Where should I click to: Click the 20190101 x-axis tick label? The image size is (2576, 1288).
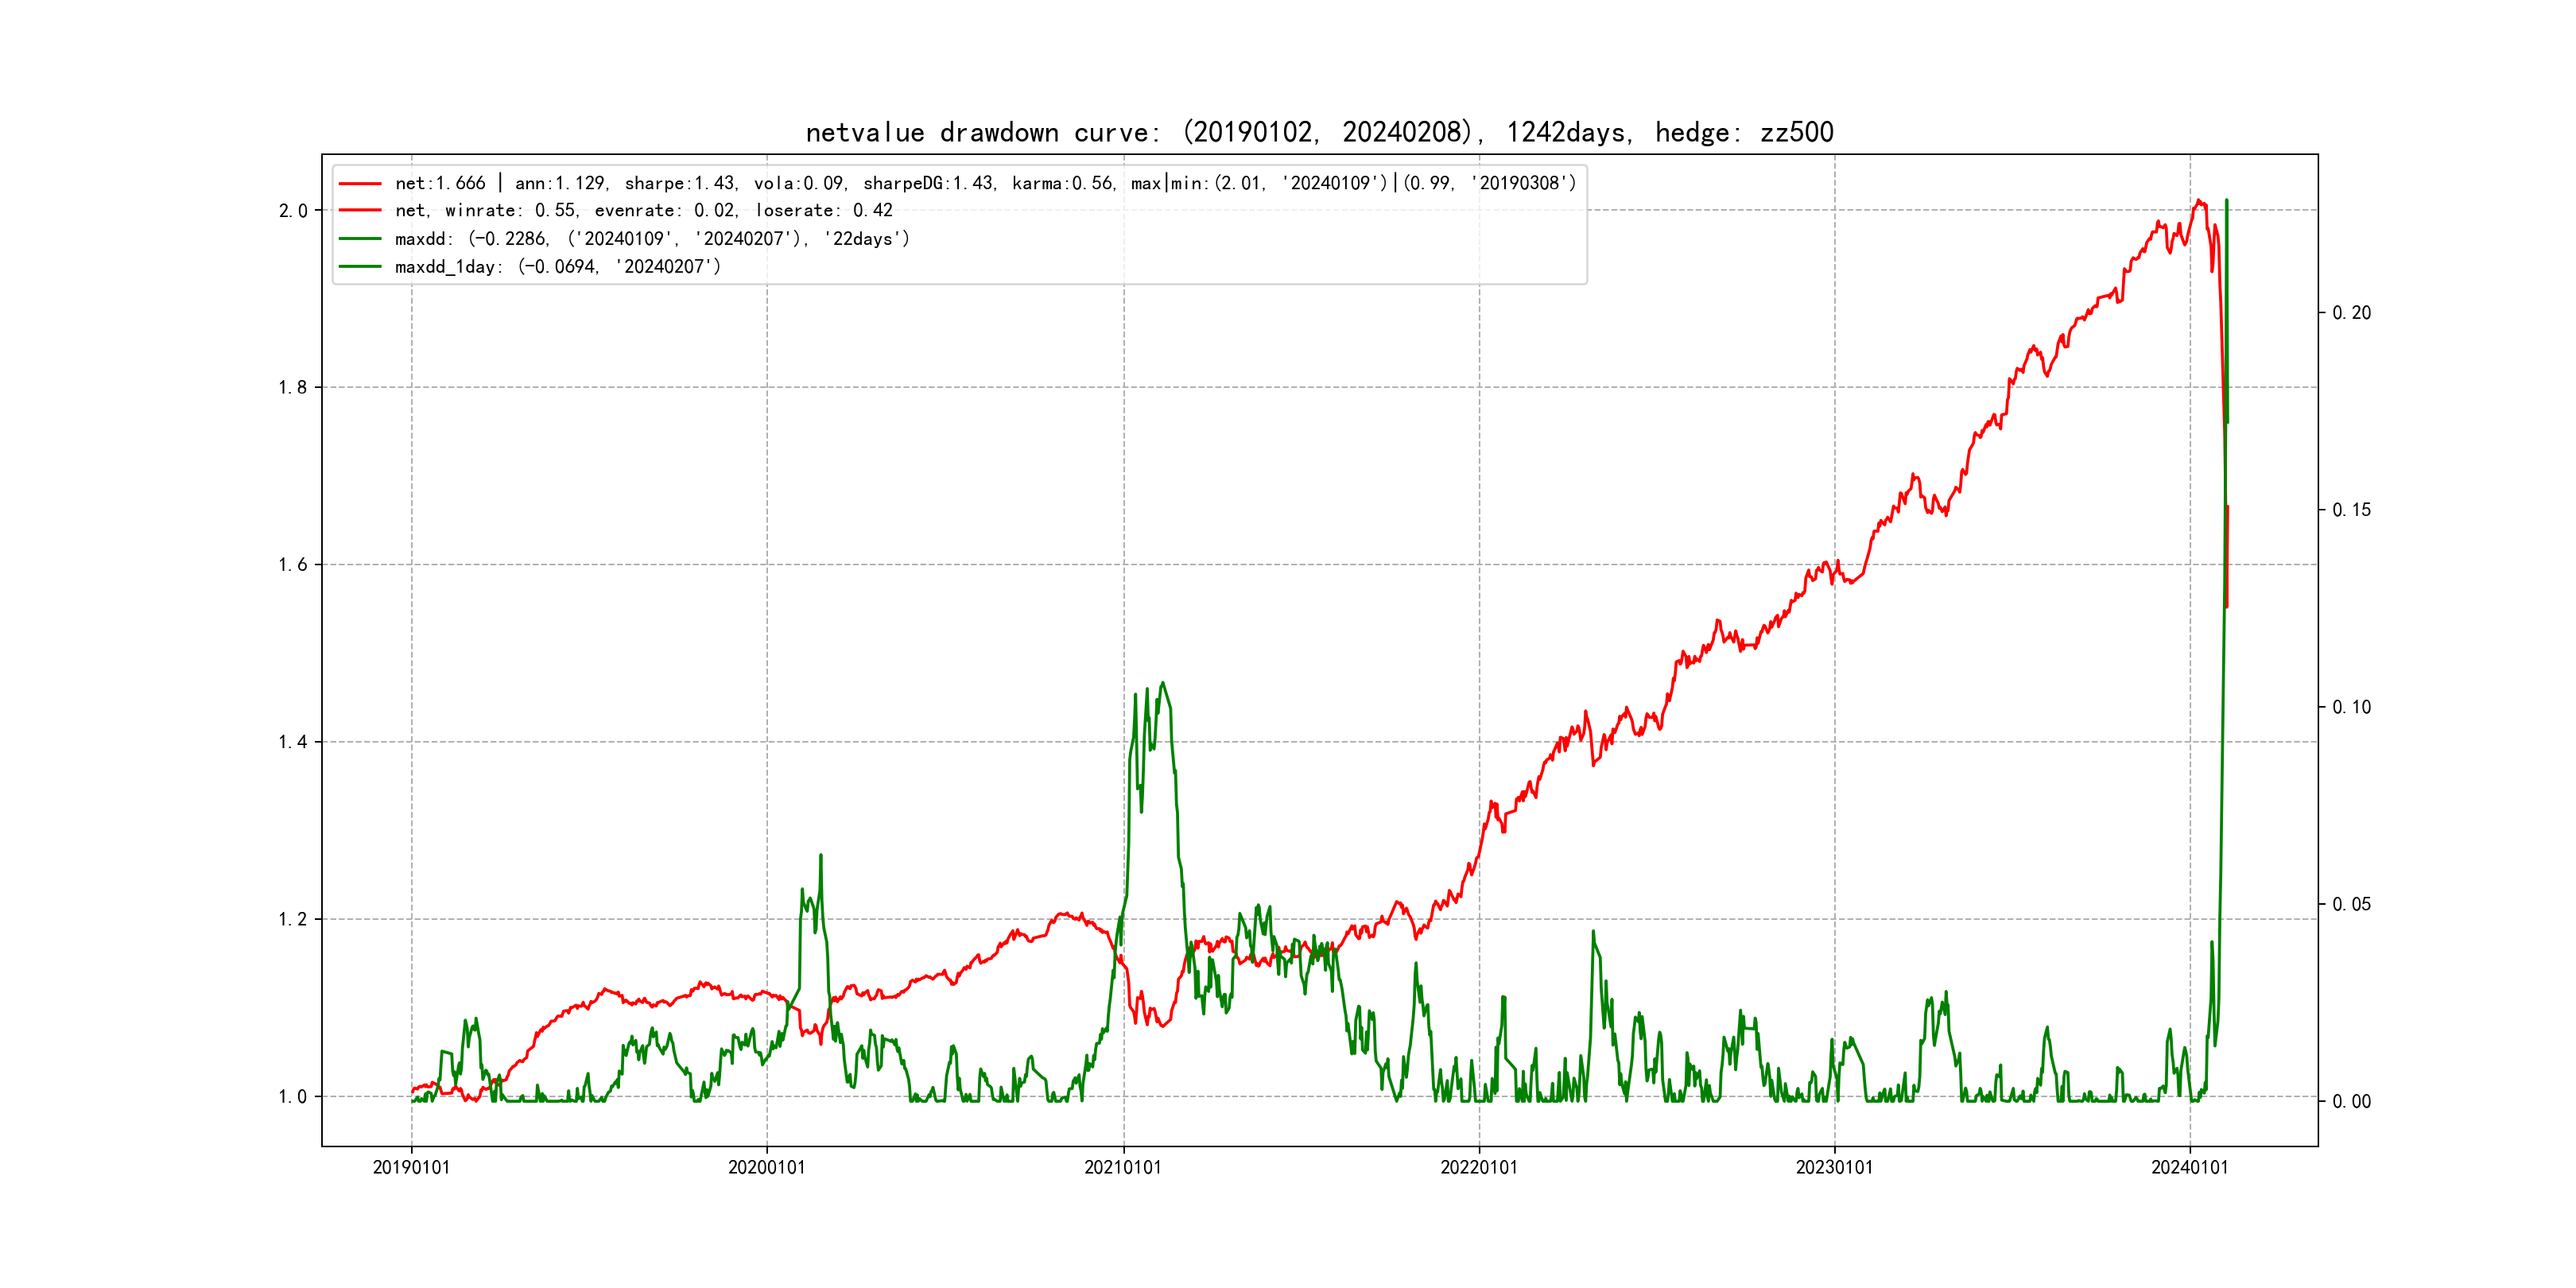click(x=411, y=1167)
